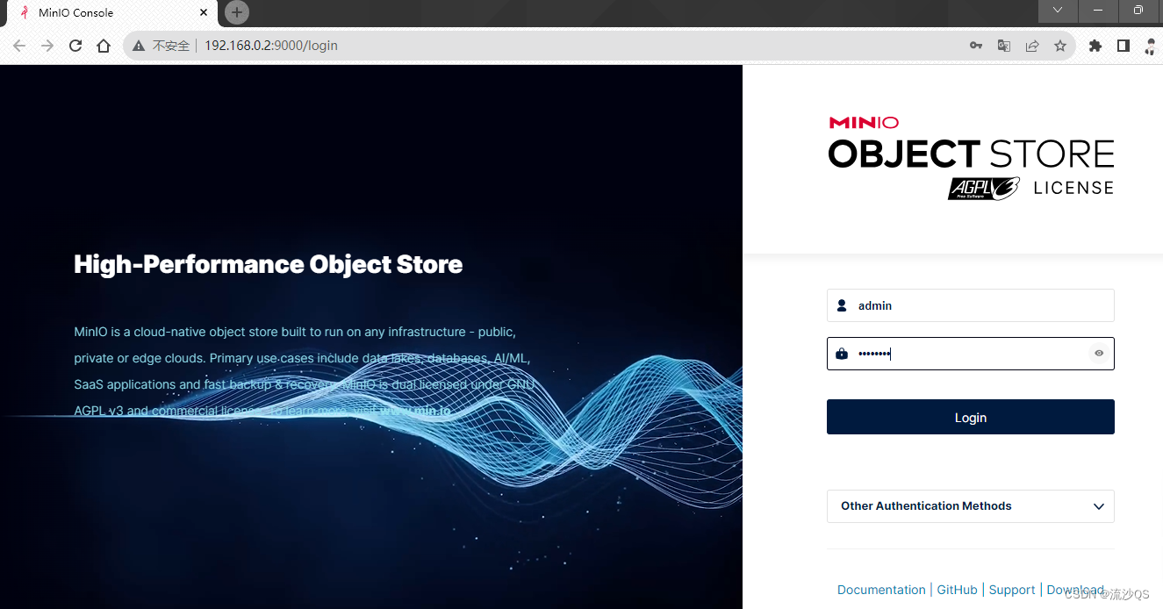
Task: Open the Documentation link
Action: (x=881, y=590)
